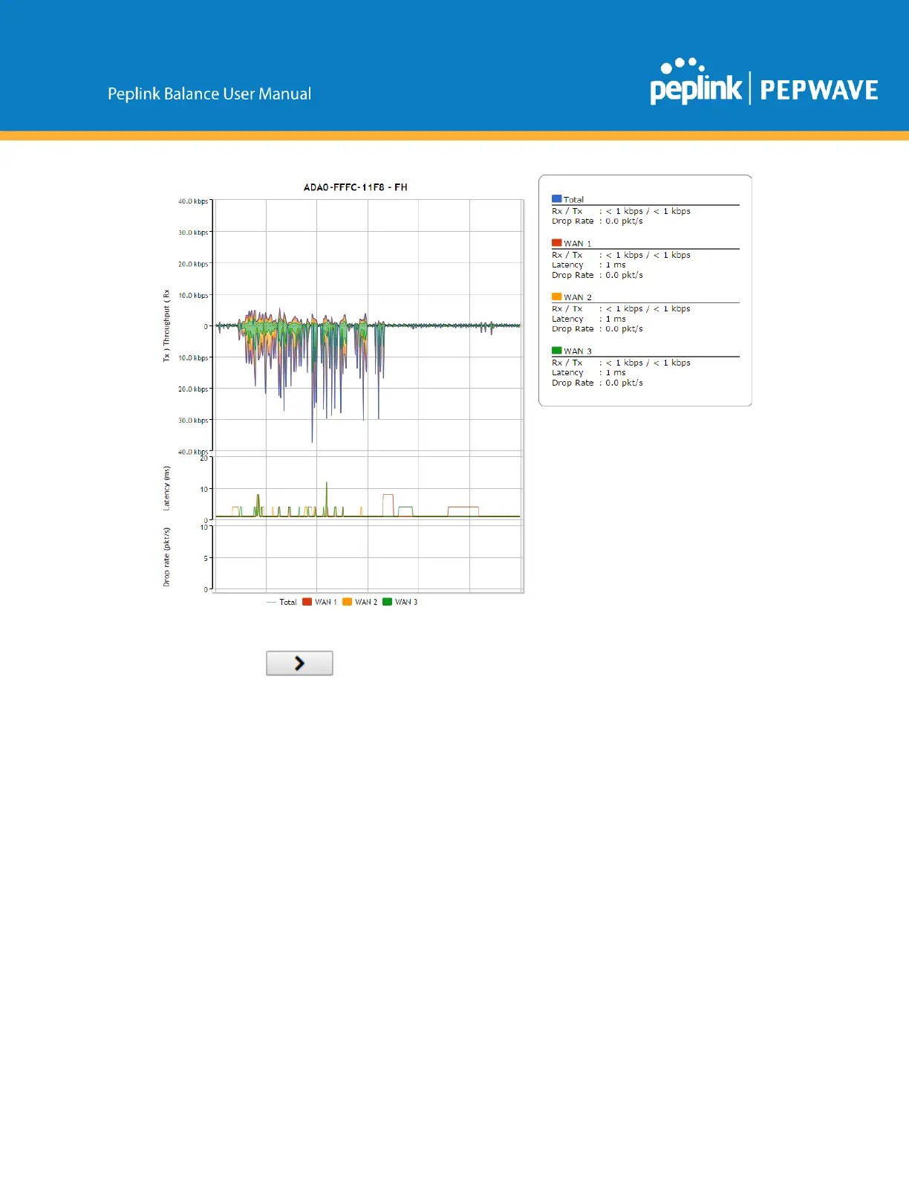Click the deepest blue throughput spike
This screenshot has width=909, height=1177.
coord(312,438)
